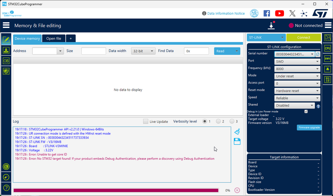This screenshot has width=333, height=196.
Task: Clear the log with the broom icon
Action: pos(237,131)
